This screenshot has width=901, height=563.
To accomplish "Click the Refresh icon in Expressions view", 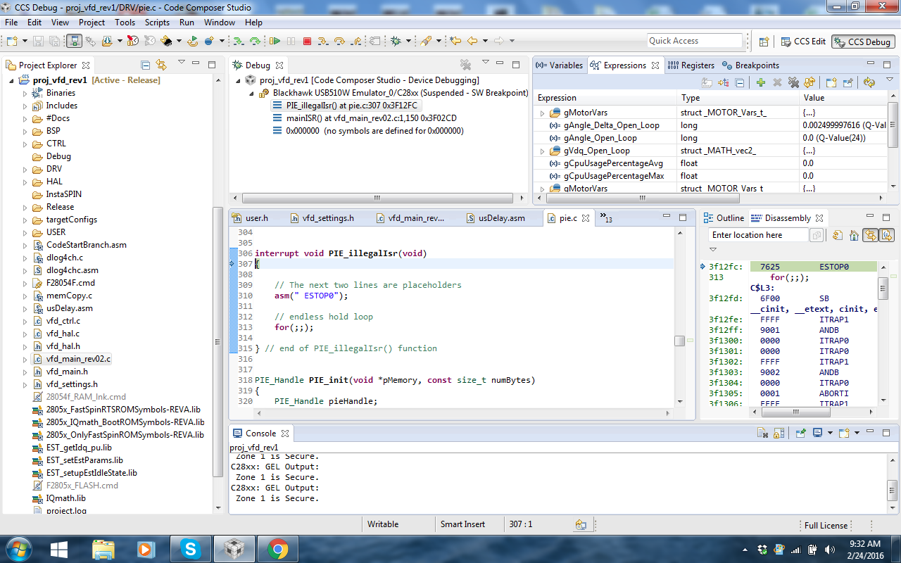I will tap(869, 82).
